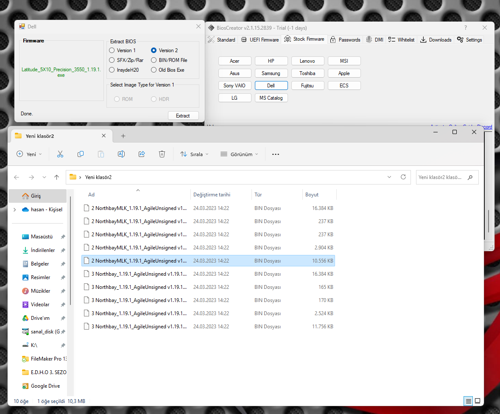Click the Share icon in Explorer toolbar
The height and width of the screenshot is (414, 500).
pos(142,154)
